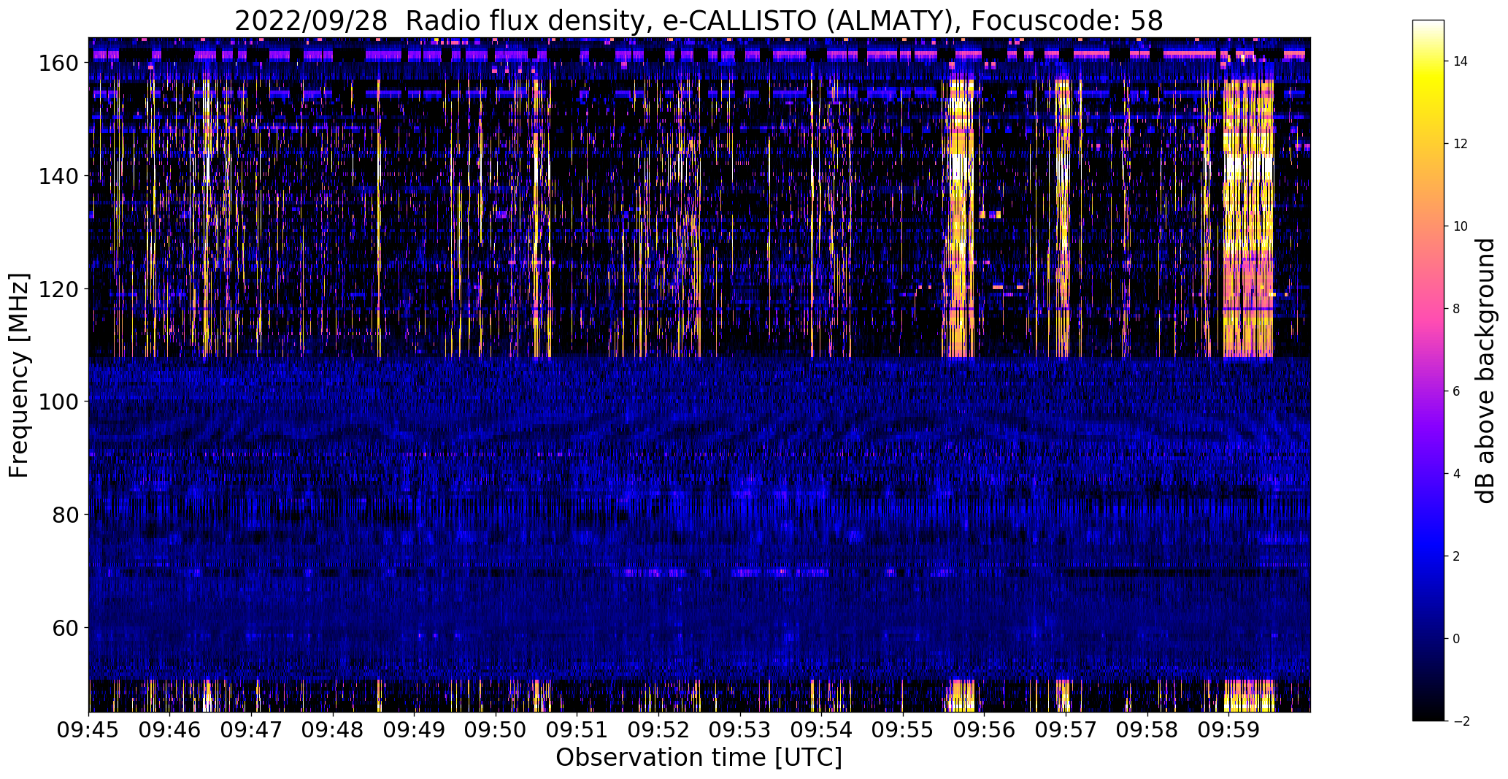Click the 160 frequency tick label
The image size is (1508, 779).
[59, 63]
